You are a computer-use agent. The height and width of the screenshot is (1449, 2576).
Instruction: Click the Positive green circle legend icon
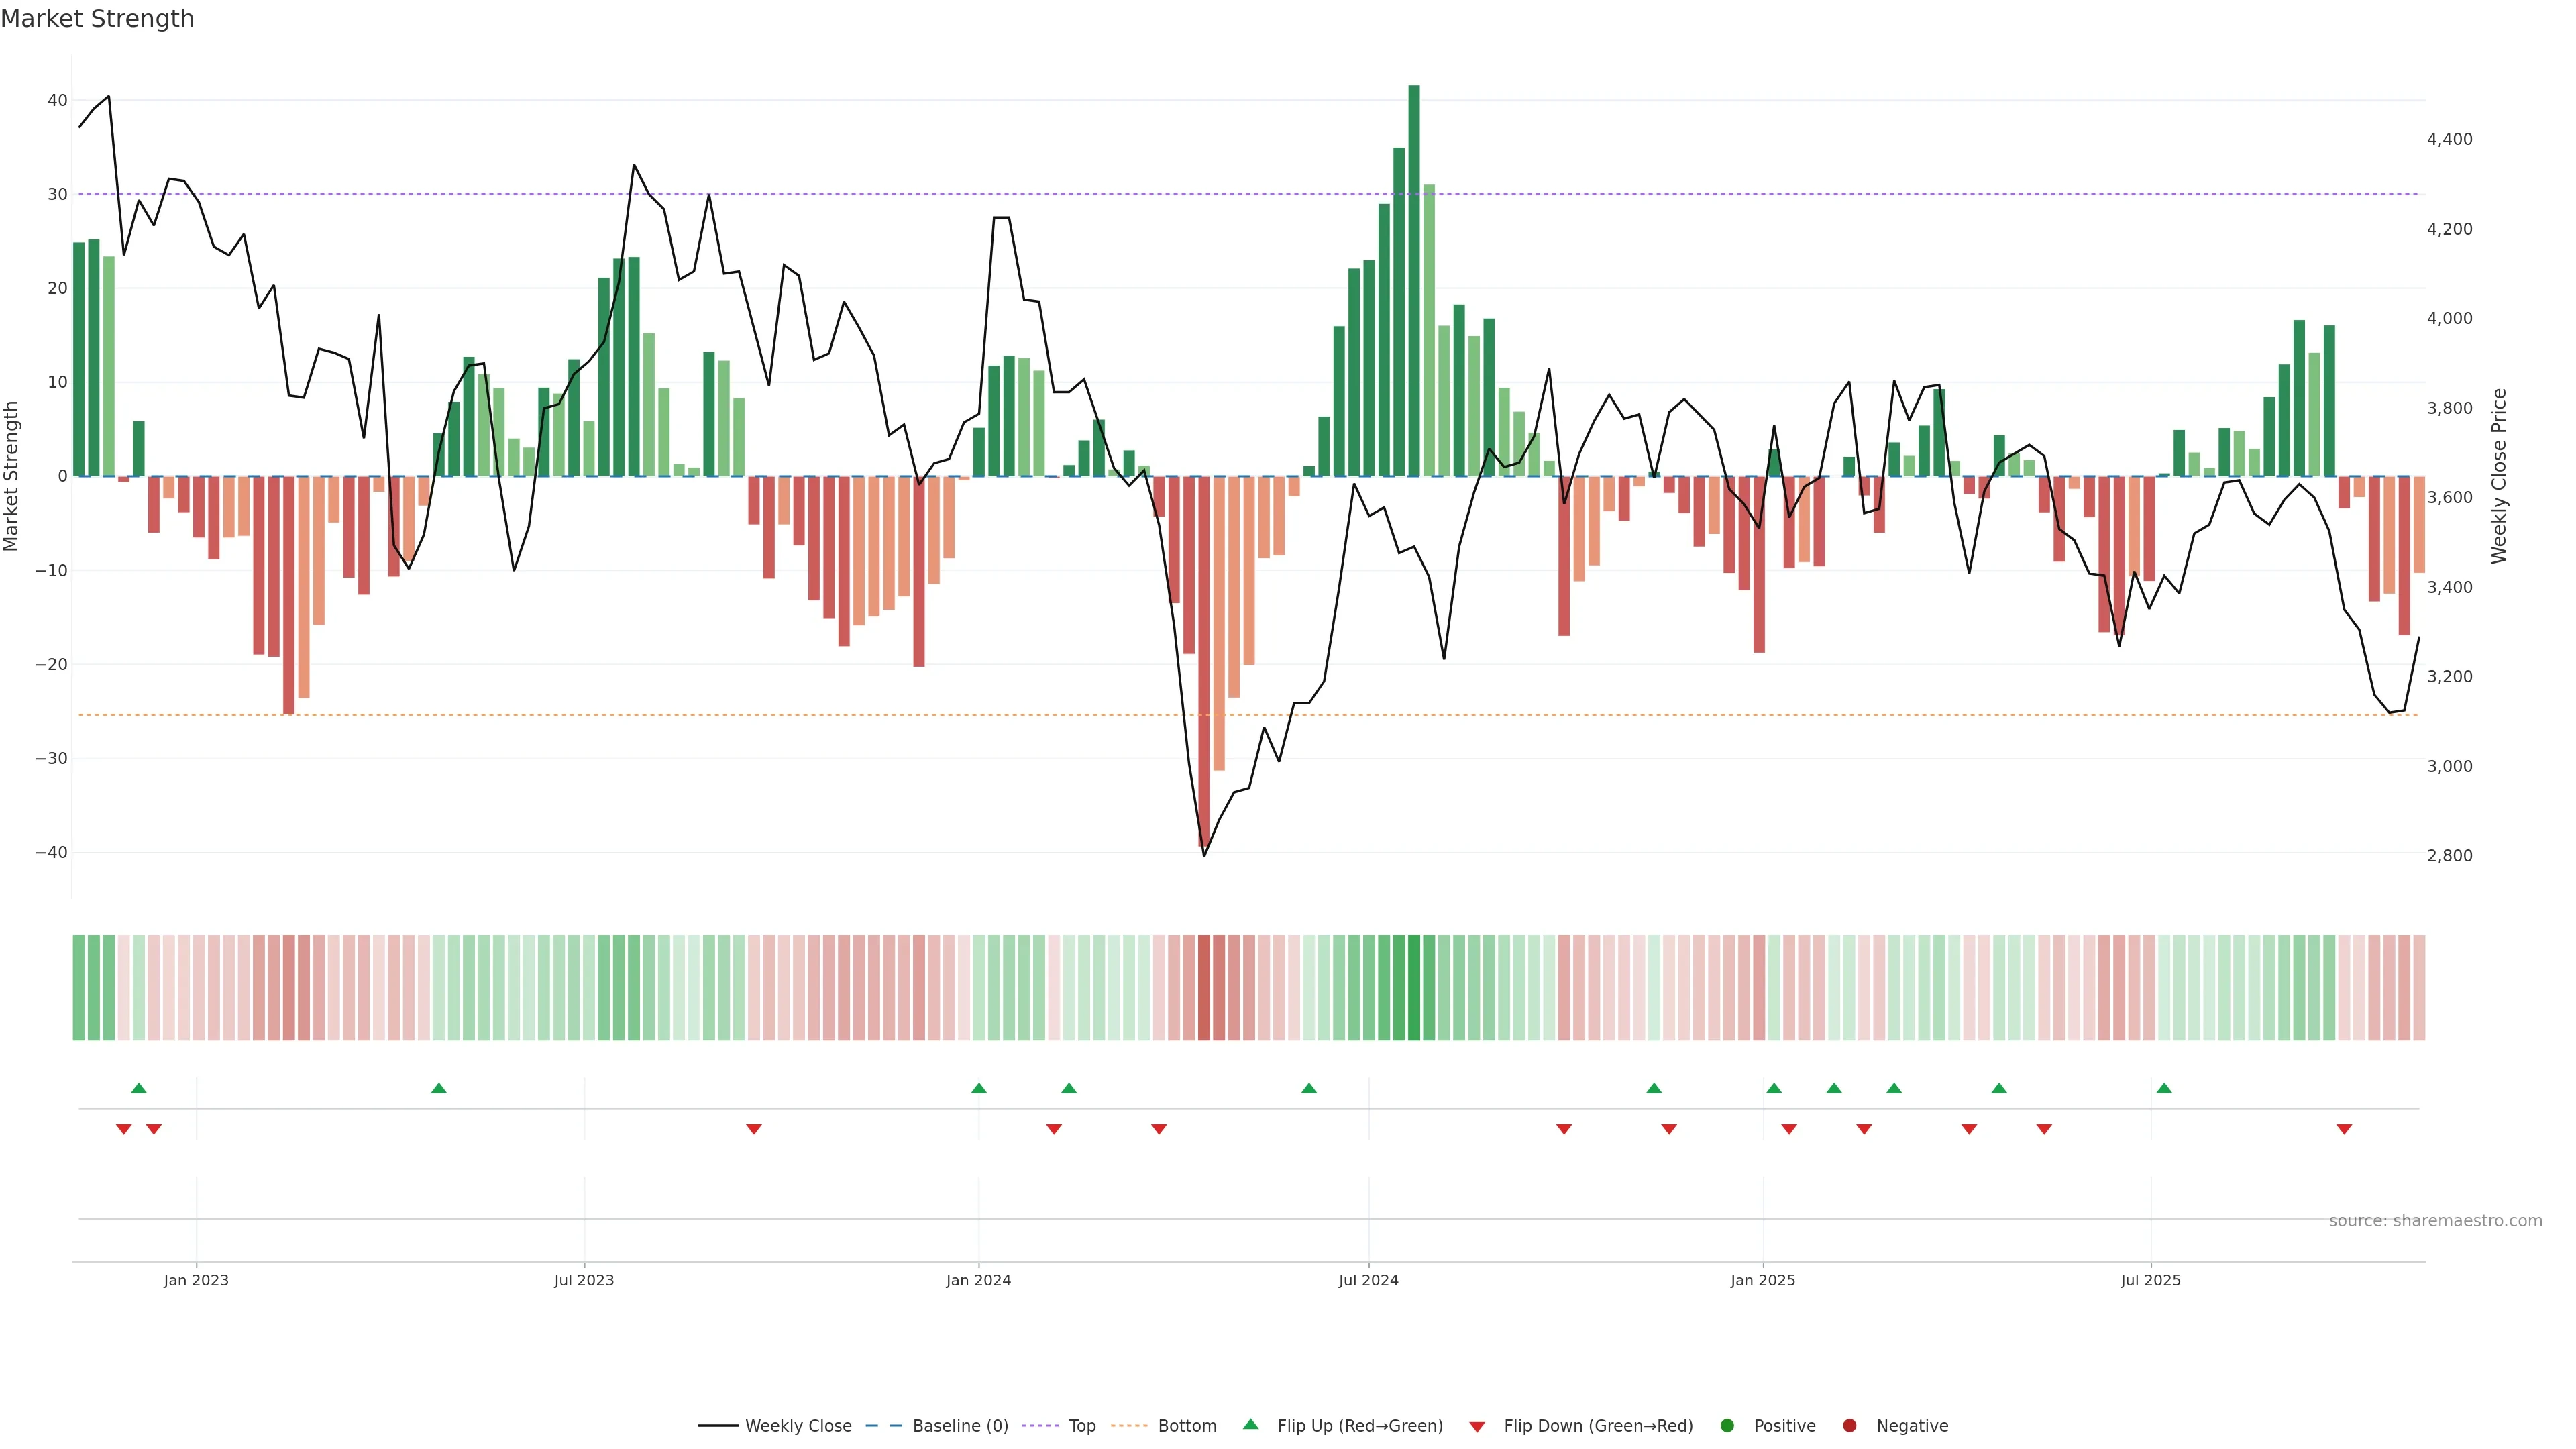coord(1727,1426)
